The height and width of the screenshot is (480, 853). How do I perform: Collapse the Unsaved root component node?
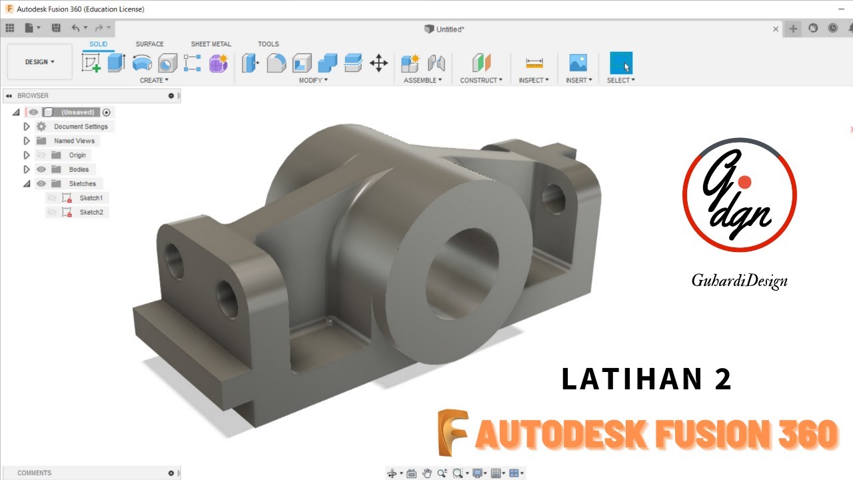pyautogui.click(x=16, y=112)
